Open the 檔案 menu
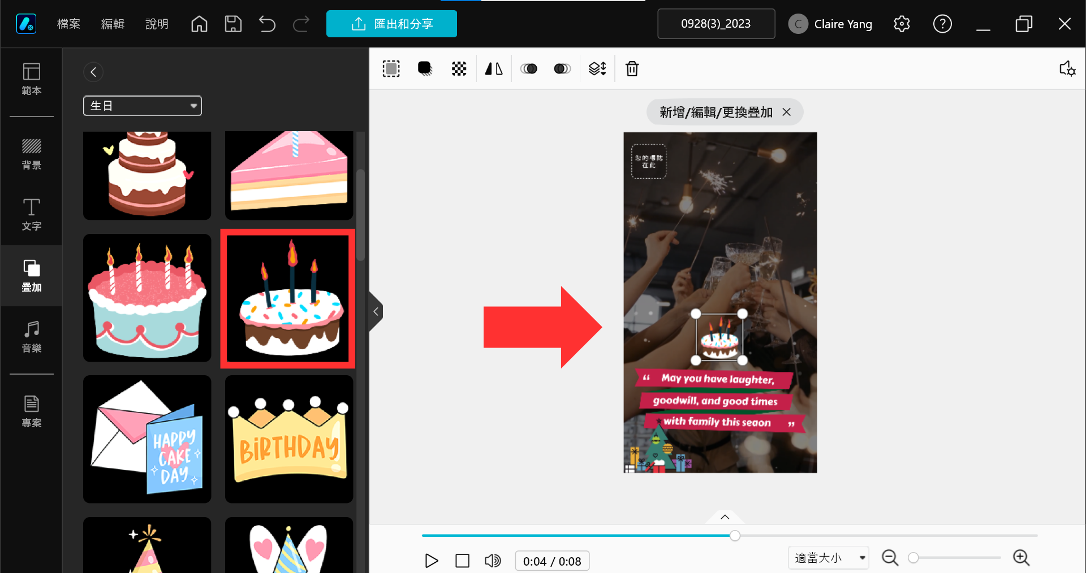This screenshot has width=1086, height=573. 68,24
